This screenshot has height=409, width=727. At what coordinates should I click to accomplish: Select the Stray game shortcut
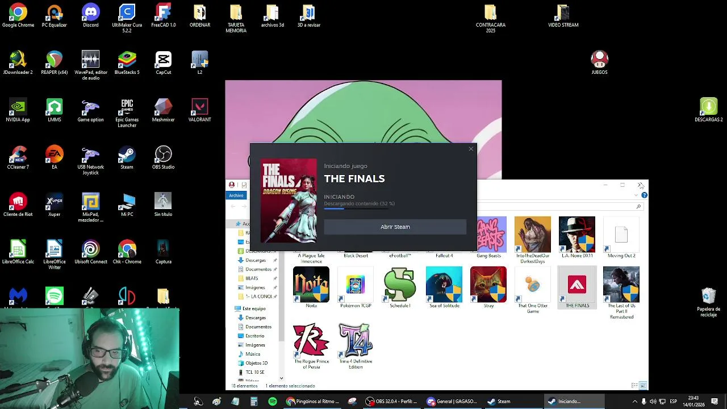click(488, 287)
